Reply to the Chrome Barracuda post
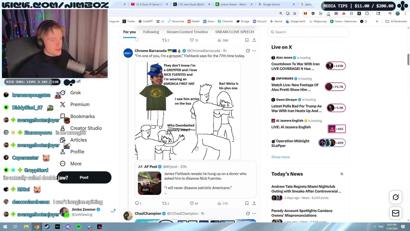Screen dimensions: 410x231 click(138, 203)
